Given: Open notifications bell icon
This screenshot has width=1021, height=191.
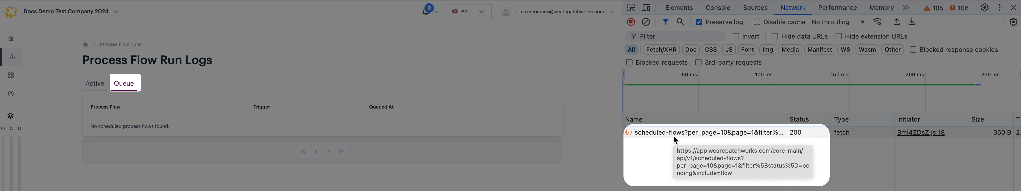Looking at the screenshot, I should click(426, 11).
